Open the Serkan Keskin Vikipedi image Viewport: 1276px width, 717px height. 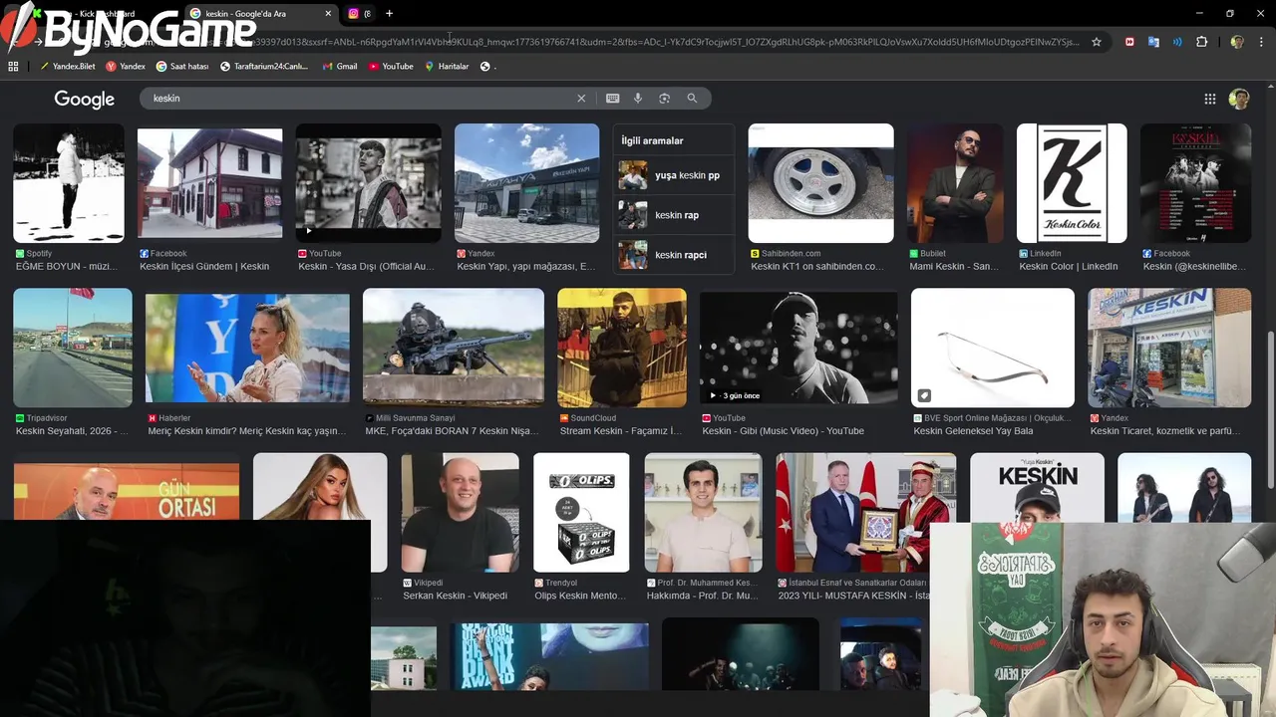[x=460, y=513]
